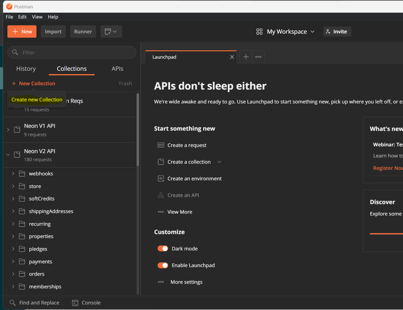Click Create an environment

pyautogui.click(x=195, y=178)
